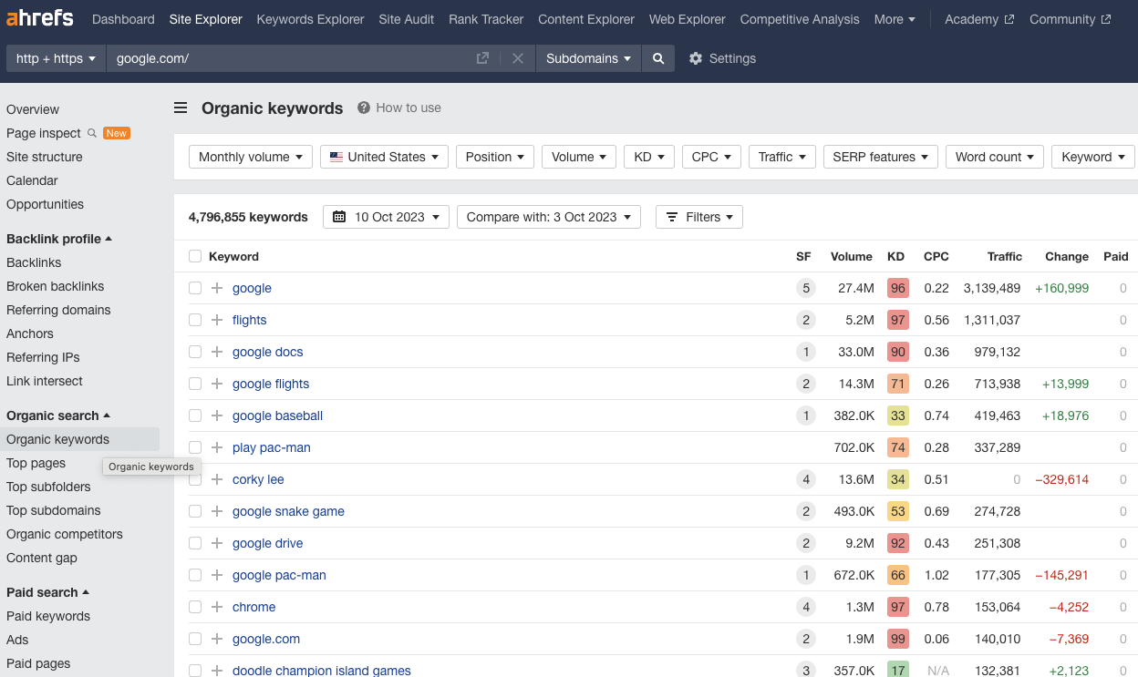Screen dimensions: 1138x677
Task: Click SF badge 5 in google row
Action: point(805,288)
